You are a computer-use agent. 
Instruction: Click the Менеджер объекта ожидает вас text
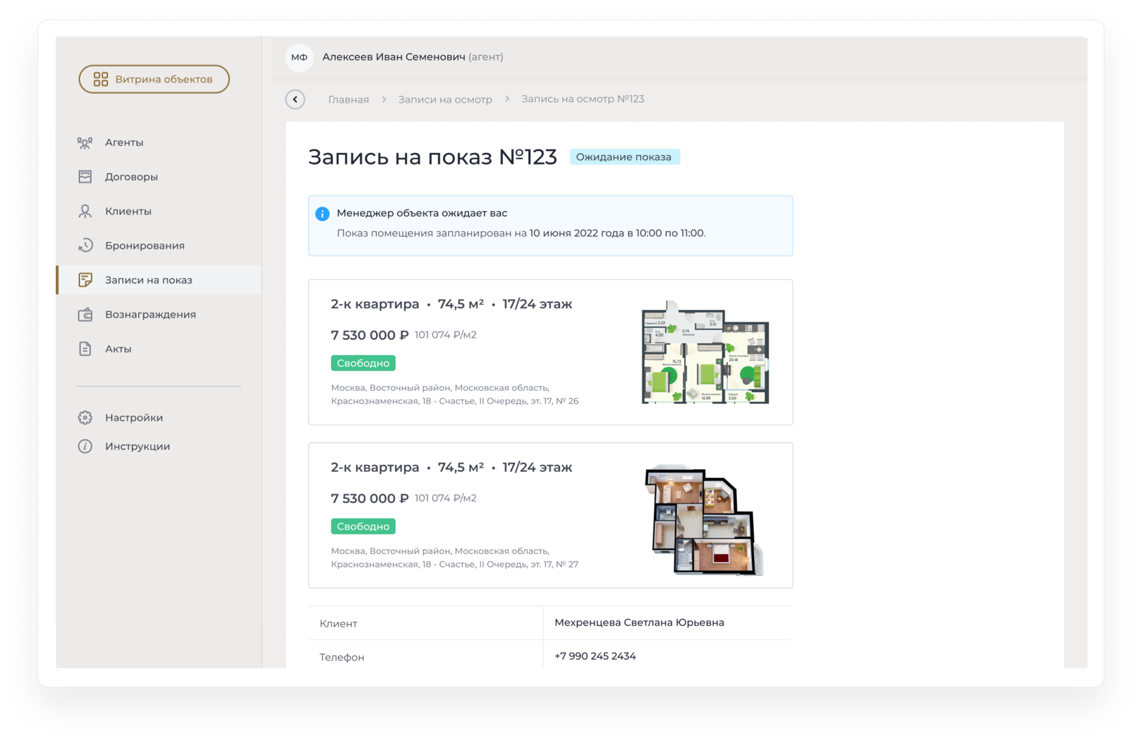pos(422,213)
